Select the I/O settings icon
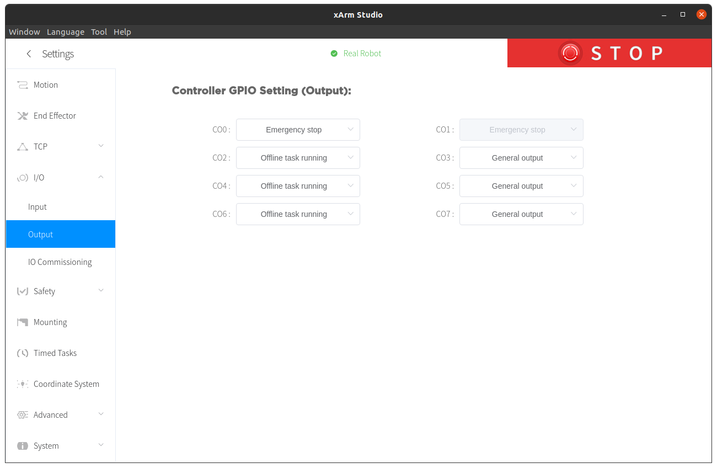The image size is (717, 468). point(22,177)
